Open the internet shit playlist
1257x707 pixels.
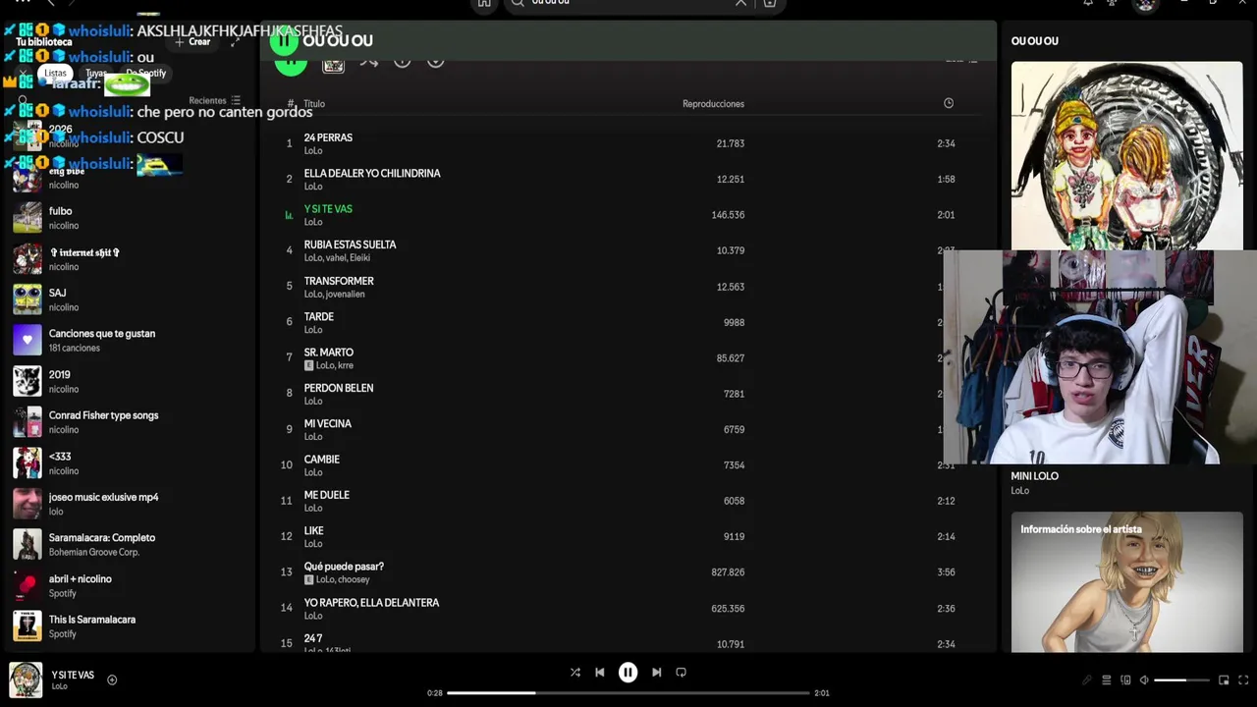tap(128, 259)
